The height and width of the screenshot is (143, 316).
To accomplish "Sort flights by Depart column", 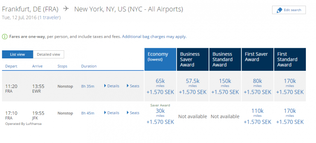I will (x=11, y=66).
